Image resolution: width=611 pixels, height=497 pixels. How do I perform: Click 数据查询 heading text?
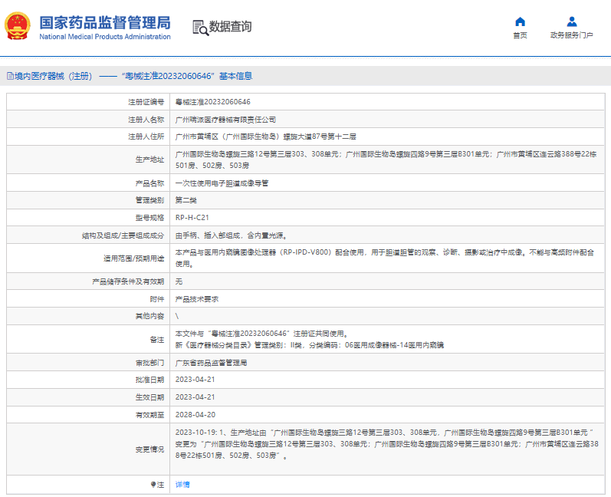(x=230, y=27)
